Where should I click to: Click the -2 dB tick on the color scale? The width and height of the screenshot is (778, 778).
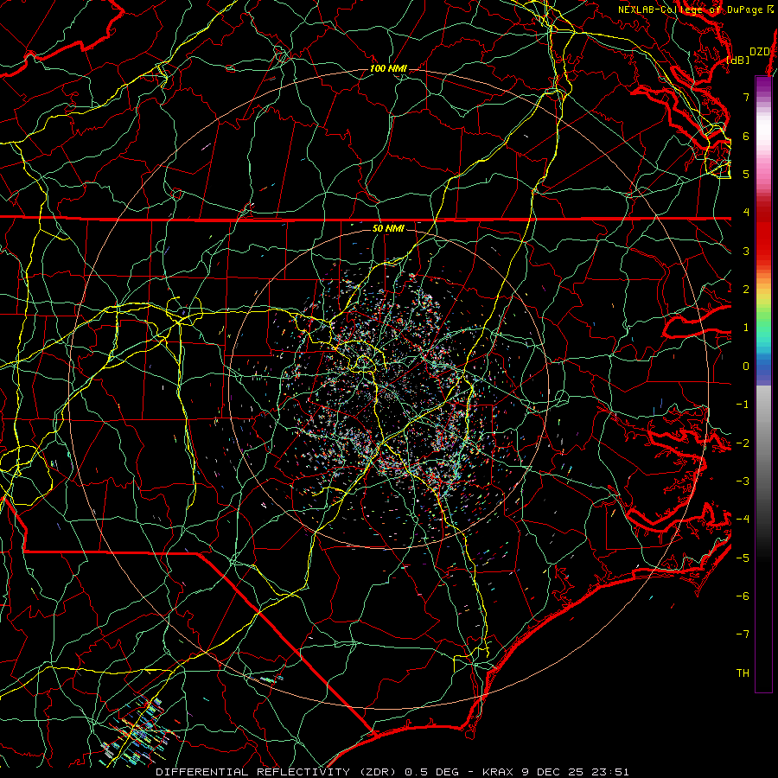pos(743,443)
